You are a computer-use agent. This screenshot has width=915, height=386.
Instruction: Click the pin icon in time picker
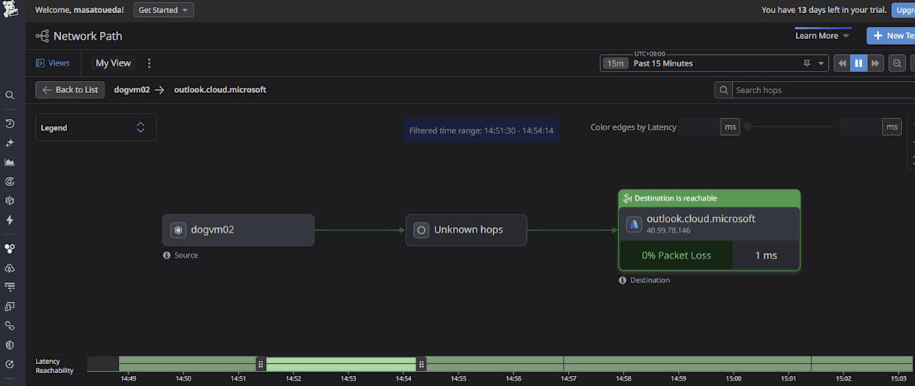click(807, 63)
